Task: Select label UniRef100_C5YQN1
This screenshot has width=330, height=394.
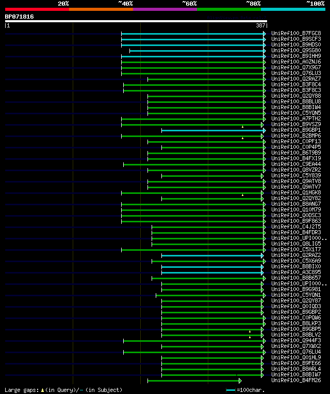Action: [x=296, y=295]
